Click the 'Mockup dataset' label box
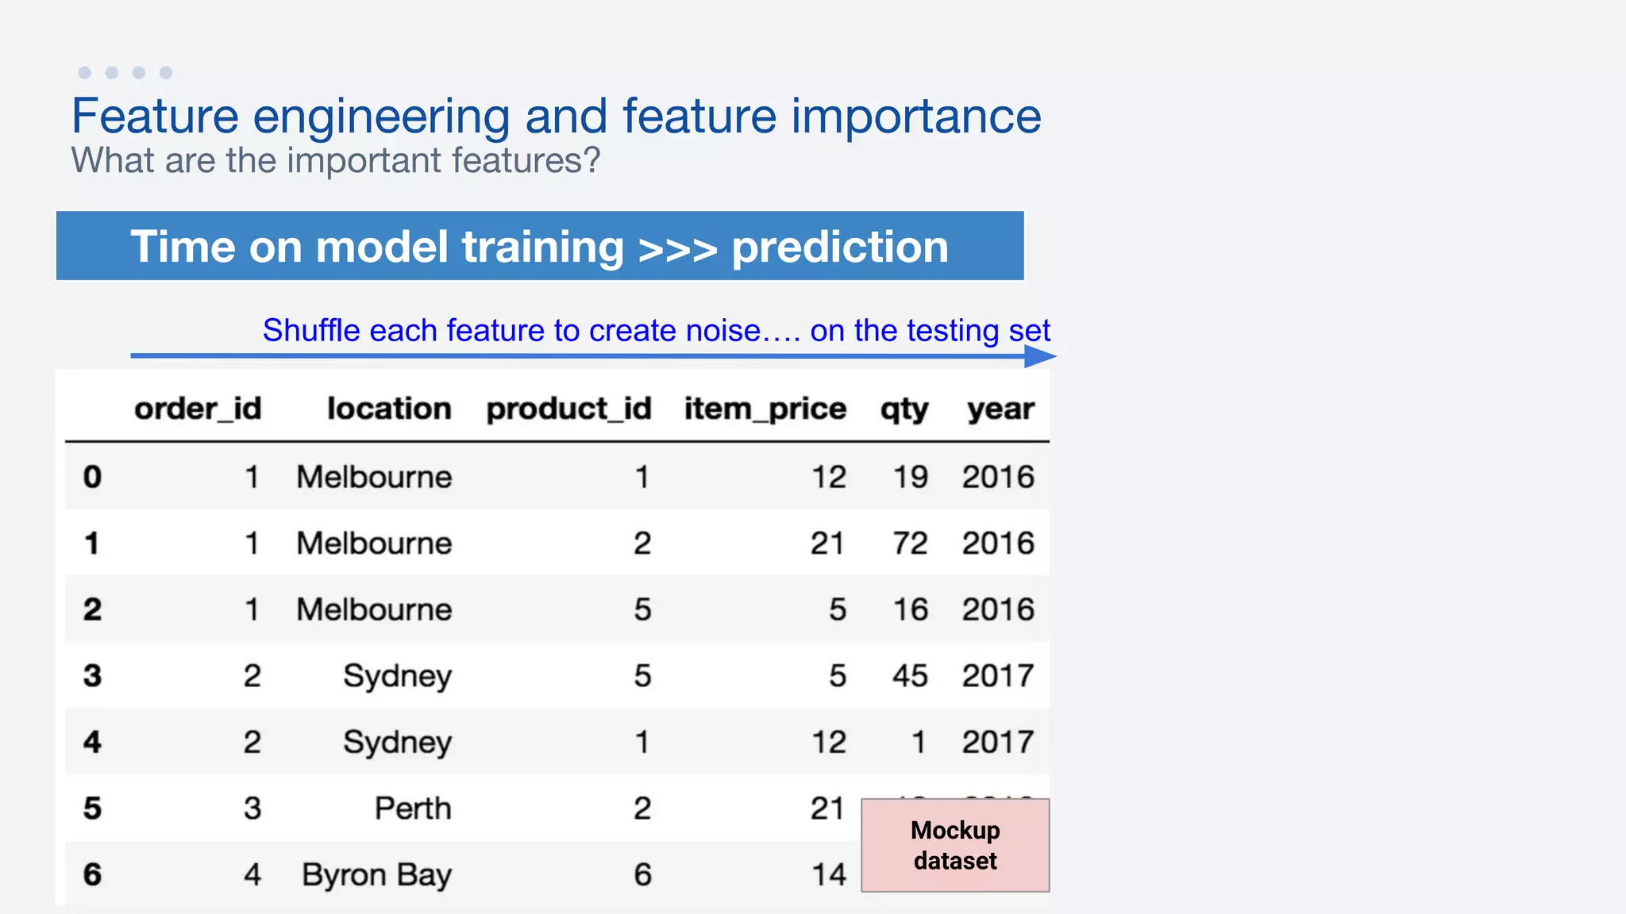Image resolution: width=1626 pixels, height=914 pixels. (955, 845)
